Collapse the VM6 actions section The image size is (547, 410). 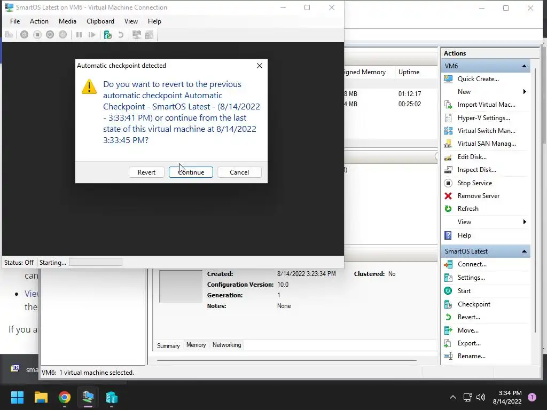[x=524, y=66]
